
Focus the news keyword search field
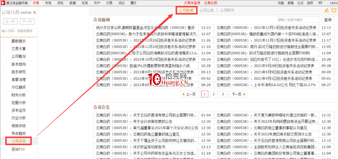click(x=298, y=20)
